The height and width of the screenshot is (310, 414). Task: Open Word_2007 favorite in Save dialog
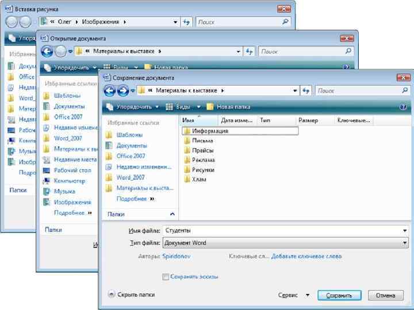131,177
